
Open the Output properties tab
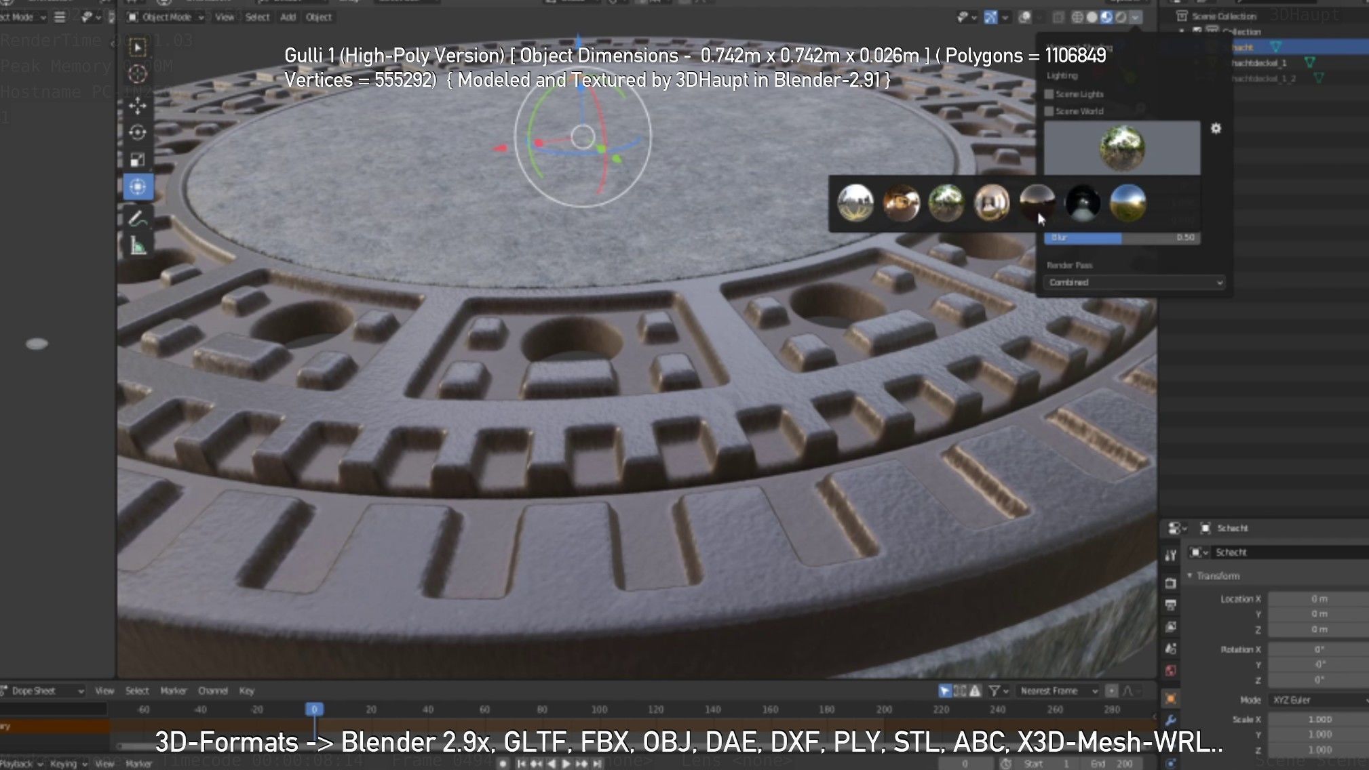(1170, 605)
